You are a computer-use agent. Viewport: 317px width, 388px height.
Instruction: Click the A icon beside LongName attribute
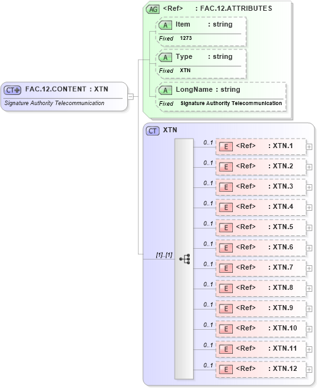(x=165, y=91)
